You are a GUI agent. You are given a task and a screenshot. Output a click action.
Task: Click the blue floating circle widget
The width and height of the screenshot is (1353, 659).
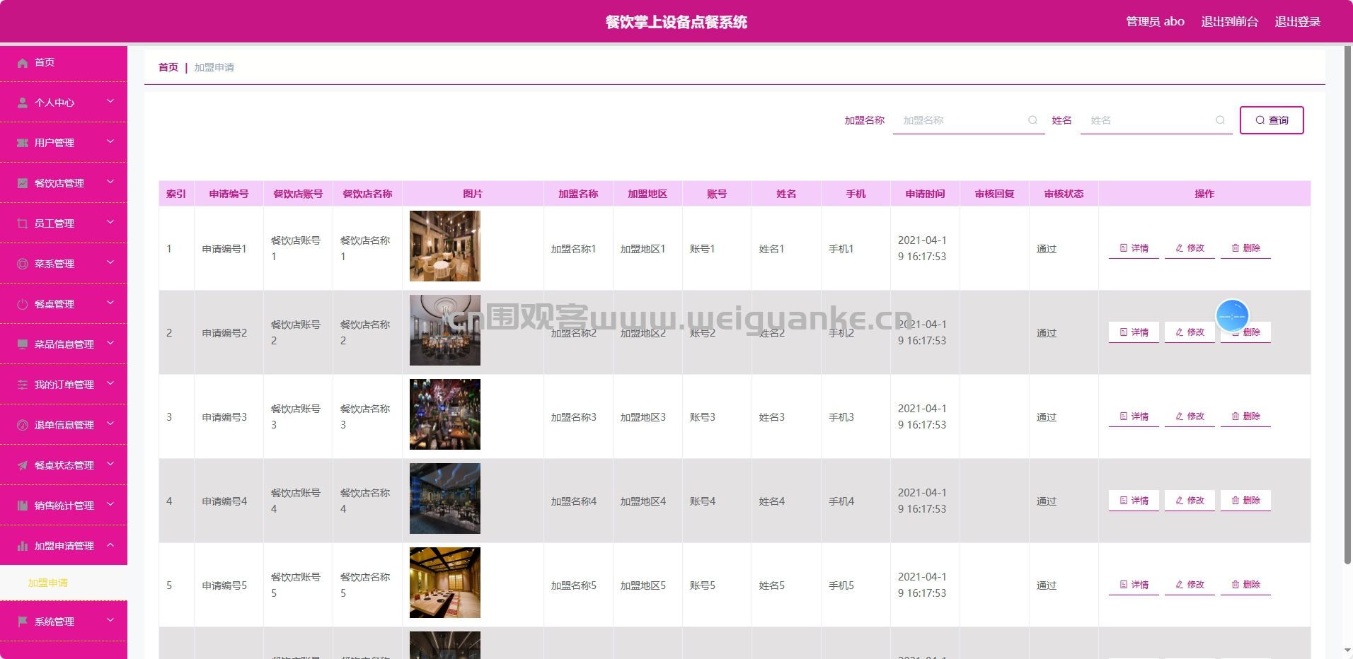[1232, 316]
